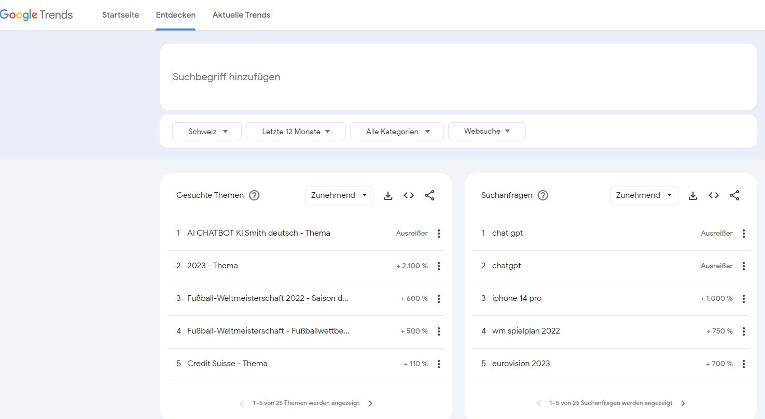Open the eurovision 2023 query

(521, 364)
